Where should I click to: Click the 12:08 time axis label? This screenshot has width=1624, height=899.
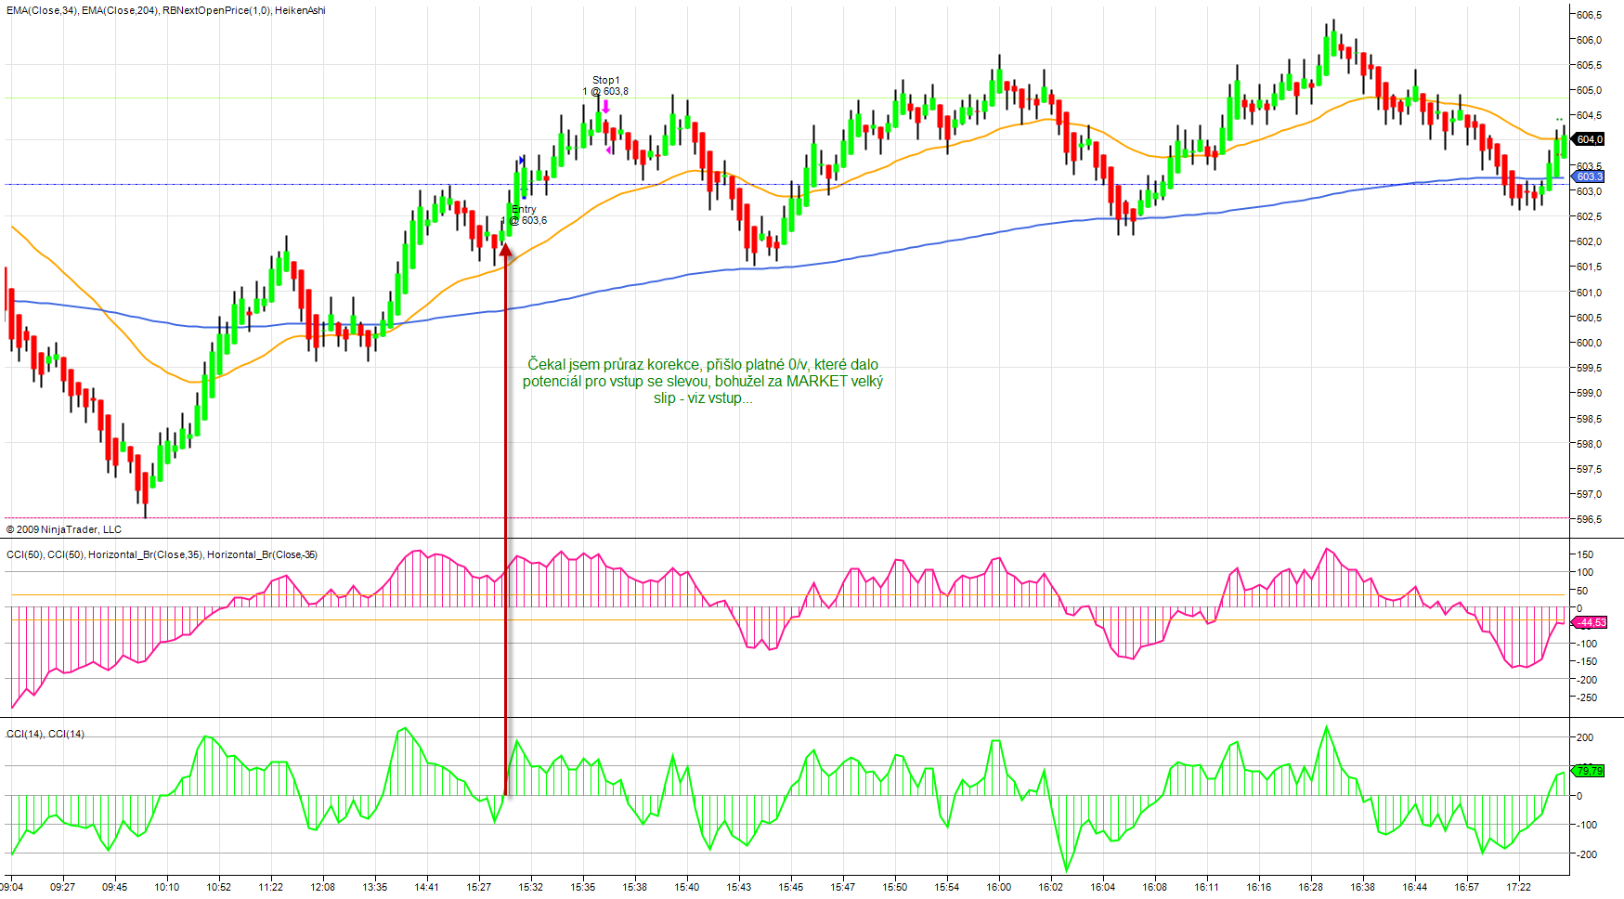tap(322, 887)
